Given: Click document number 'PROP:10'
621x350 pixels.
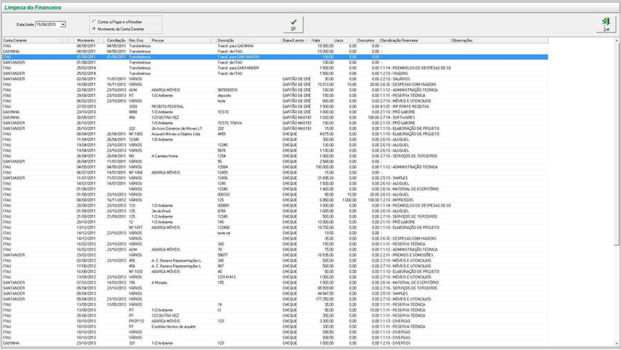Looking at the screenshot, I should 137,321.
